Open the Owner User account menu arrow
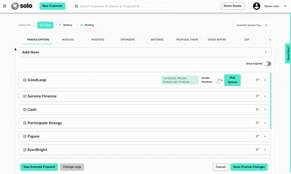This screenshot has width=291, height=174. 285,6
